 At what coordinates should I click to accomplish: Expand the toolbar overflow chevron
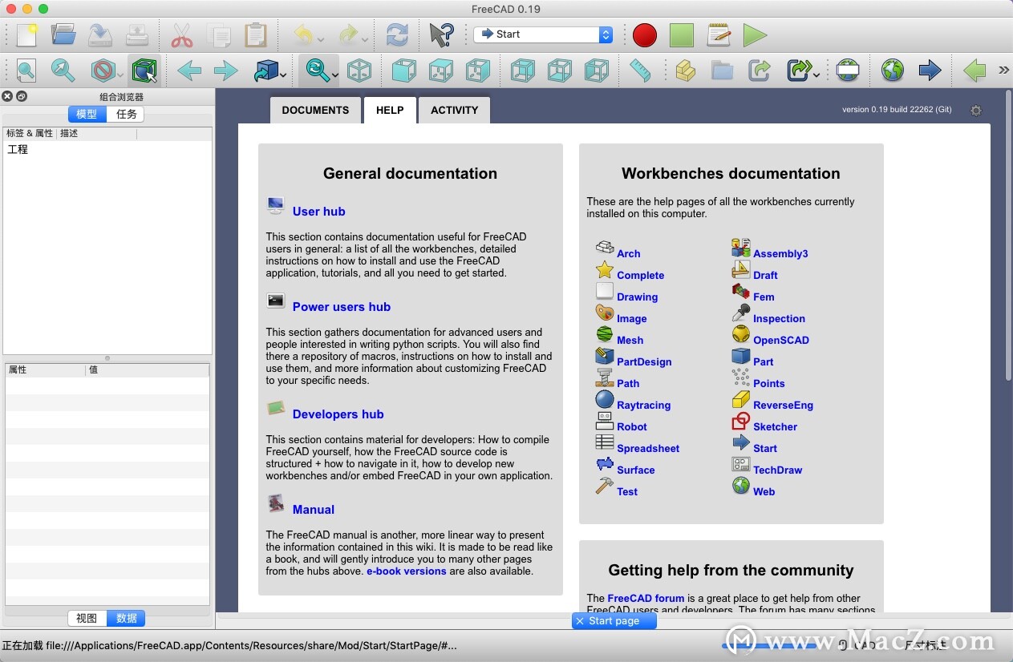(x=1003, y=71)
